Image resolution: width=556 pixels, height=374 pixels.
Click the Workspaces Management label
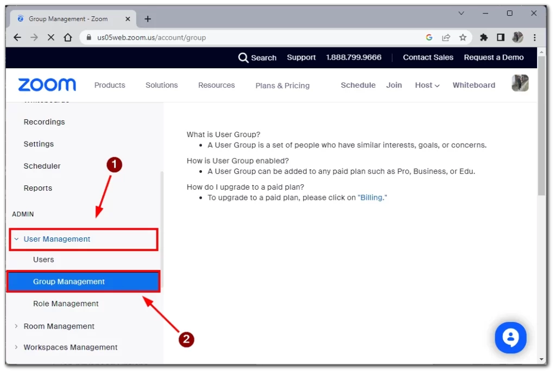pos(70,347)
